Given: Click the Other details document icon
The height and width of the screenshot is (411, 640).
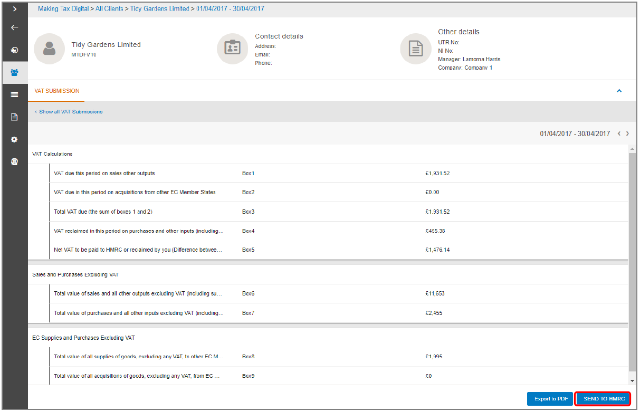Looking at the screenshot, I should point(416,49).
